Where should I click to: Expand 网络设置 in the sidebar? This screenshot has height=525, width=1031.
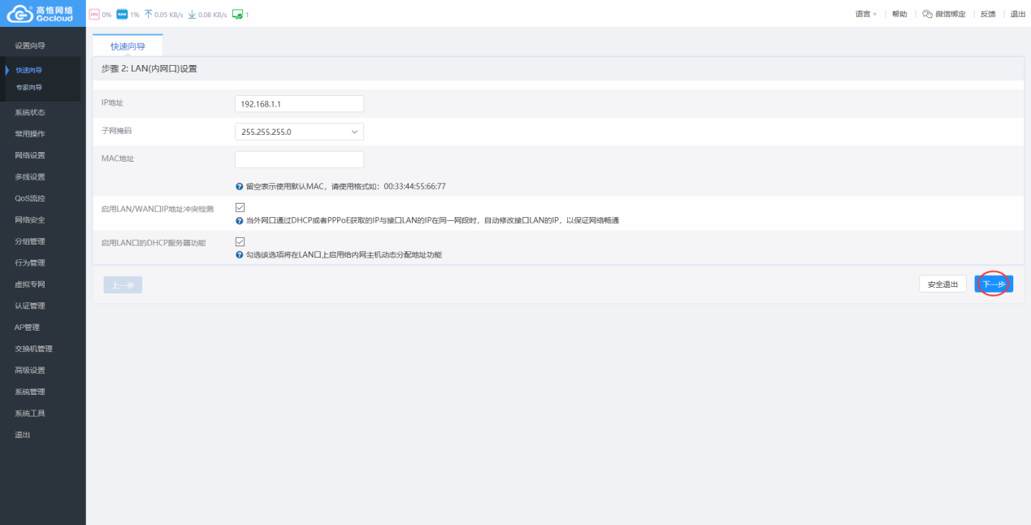coord(30,155)
